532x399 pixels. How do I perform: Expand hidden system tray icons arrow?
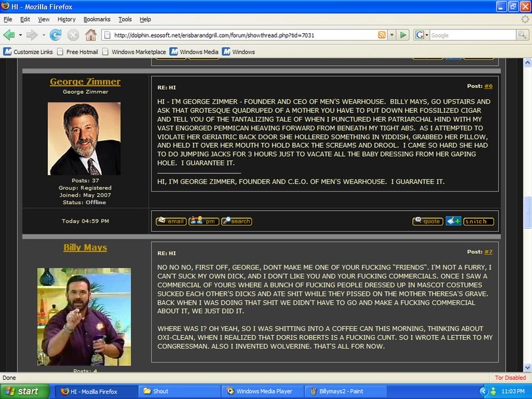point(483,391)
